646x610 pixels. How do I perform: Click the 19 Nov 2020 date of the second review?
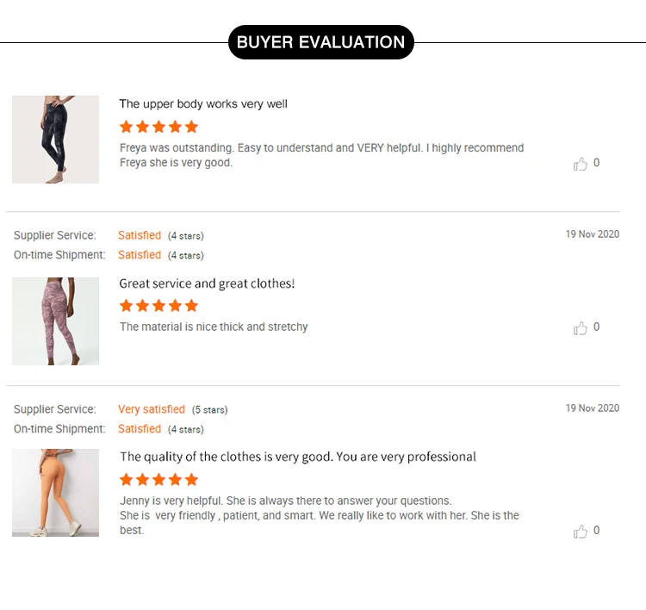coord(592,234)
